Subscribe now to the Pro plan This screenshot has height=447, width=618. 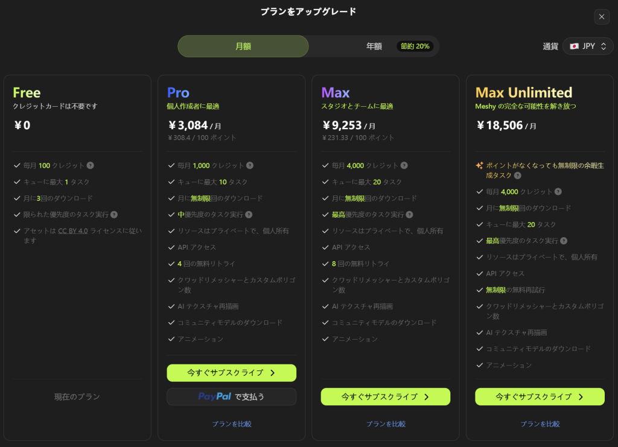click(231, 373)
